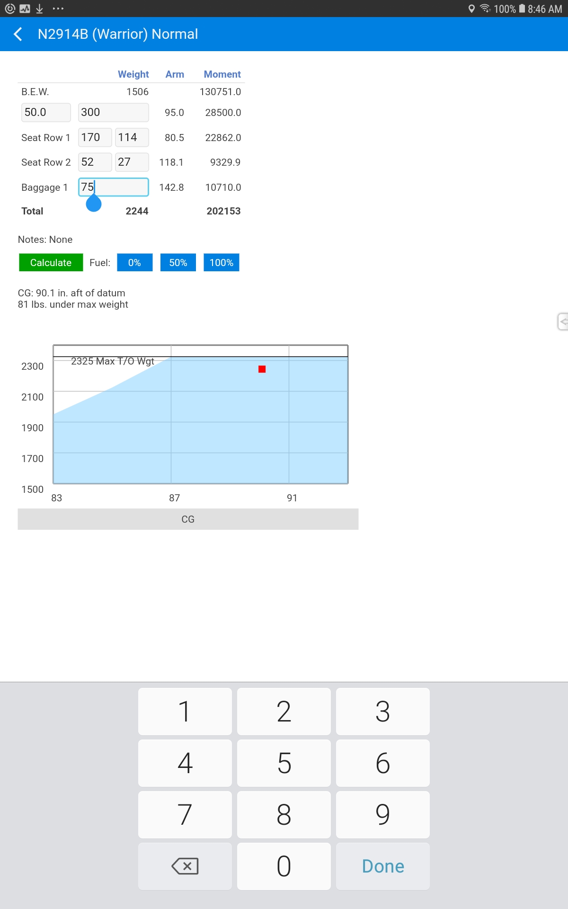Focus the Baggage 1 field showing 75
The image size is (568, 909).
pyautogui.click(x=114, y=187)
